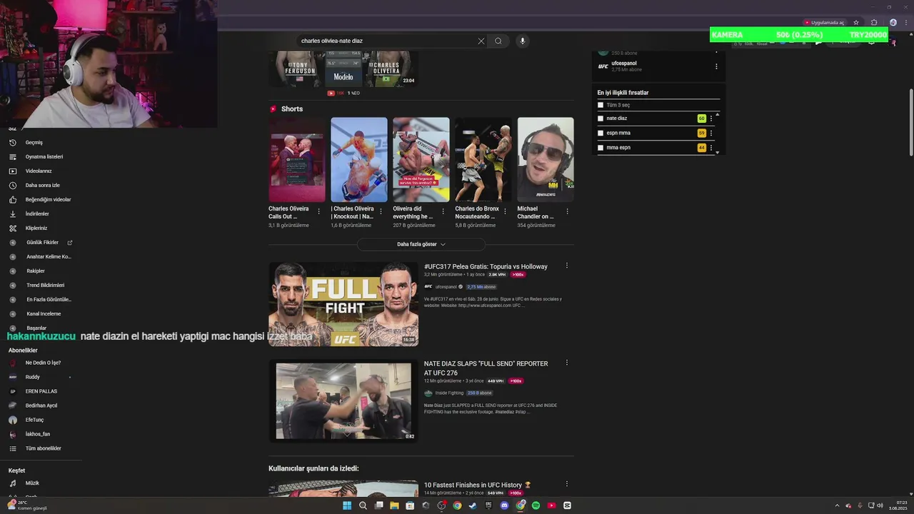Open menu for NATE DIAZ SLAPS video
The width and height of the screenshot is (914, 514).
coord(567,363)
